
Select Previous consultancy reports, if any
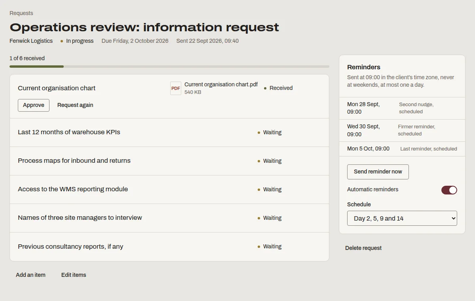pyautogui.click(x=169, y=246)
